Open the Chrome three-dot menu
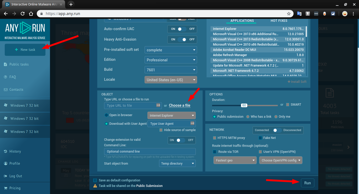This screenshot has width=359, height=194. pyautogui.click(x=353, y=14)
